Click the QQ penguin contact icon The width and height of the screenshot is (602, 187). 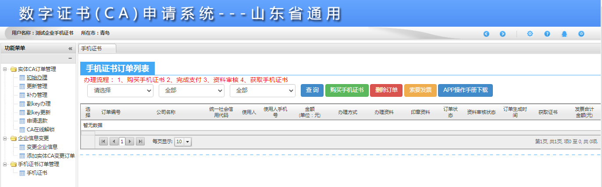point(564,34)
